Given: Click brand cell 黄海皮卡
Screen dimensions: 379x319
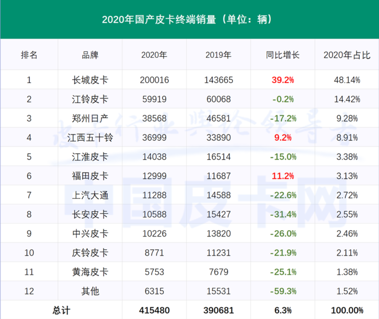Looking at the screenshot, I should tap(90, 272).
